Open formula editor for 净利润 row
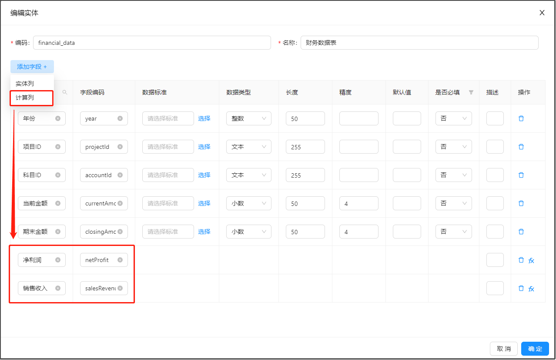Viewport: 556px width, 360px height. 531,260
